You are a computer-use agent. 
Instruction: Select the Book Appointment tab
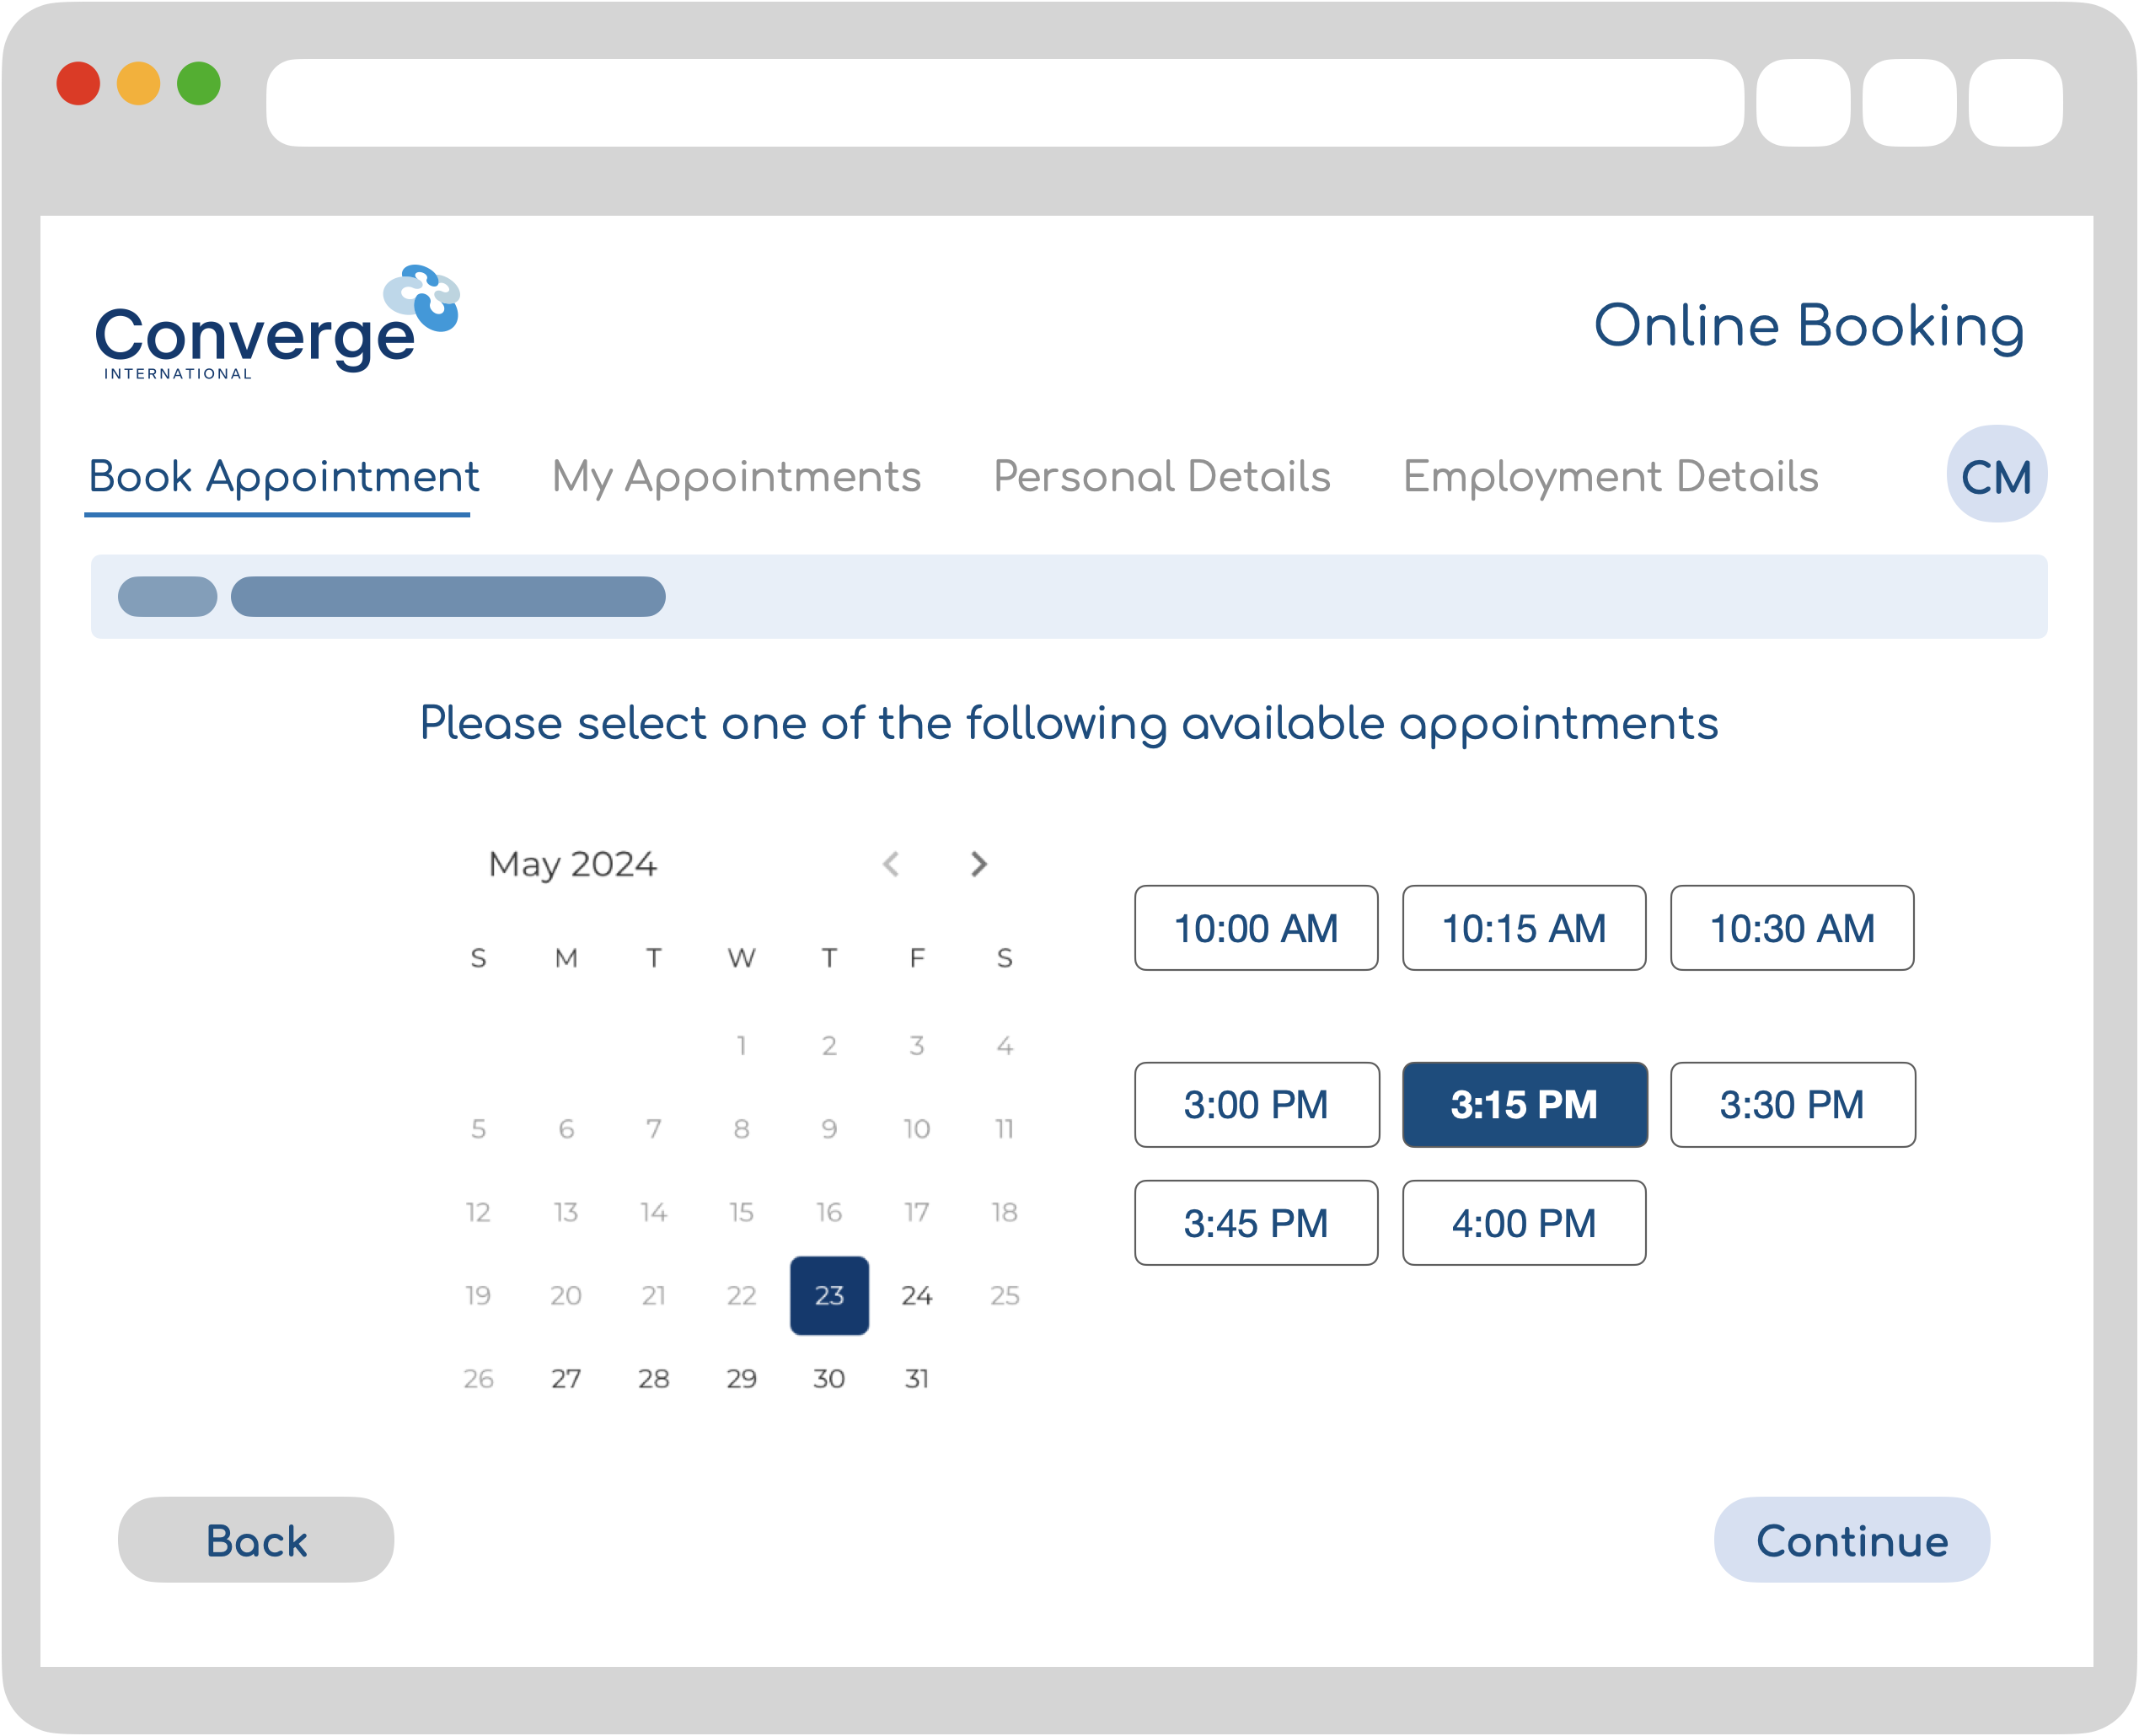(283, 477)
